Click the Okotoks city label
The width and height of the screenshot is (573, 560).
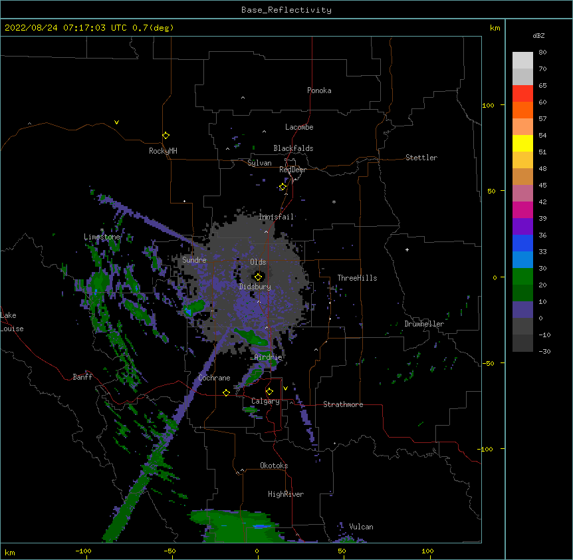[x=274, y=466]
